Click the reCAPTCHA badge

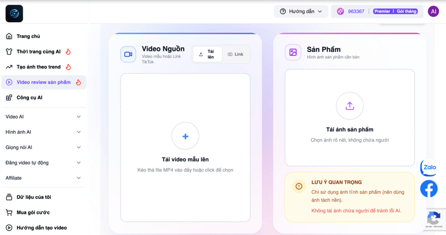point(436,219)
